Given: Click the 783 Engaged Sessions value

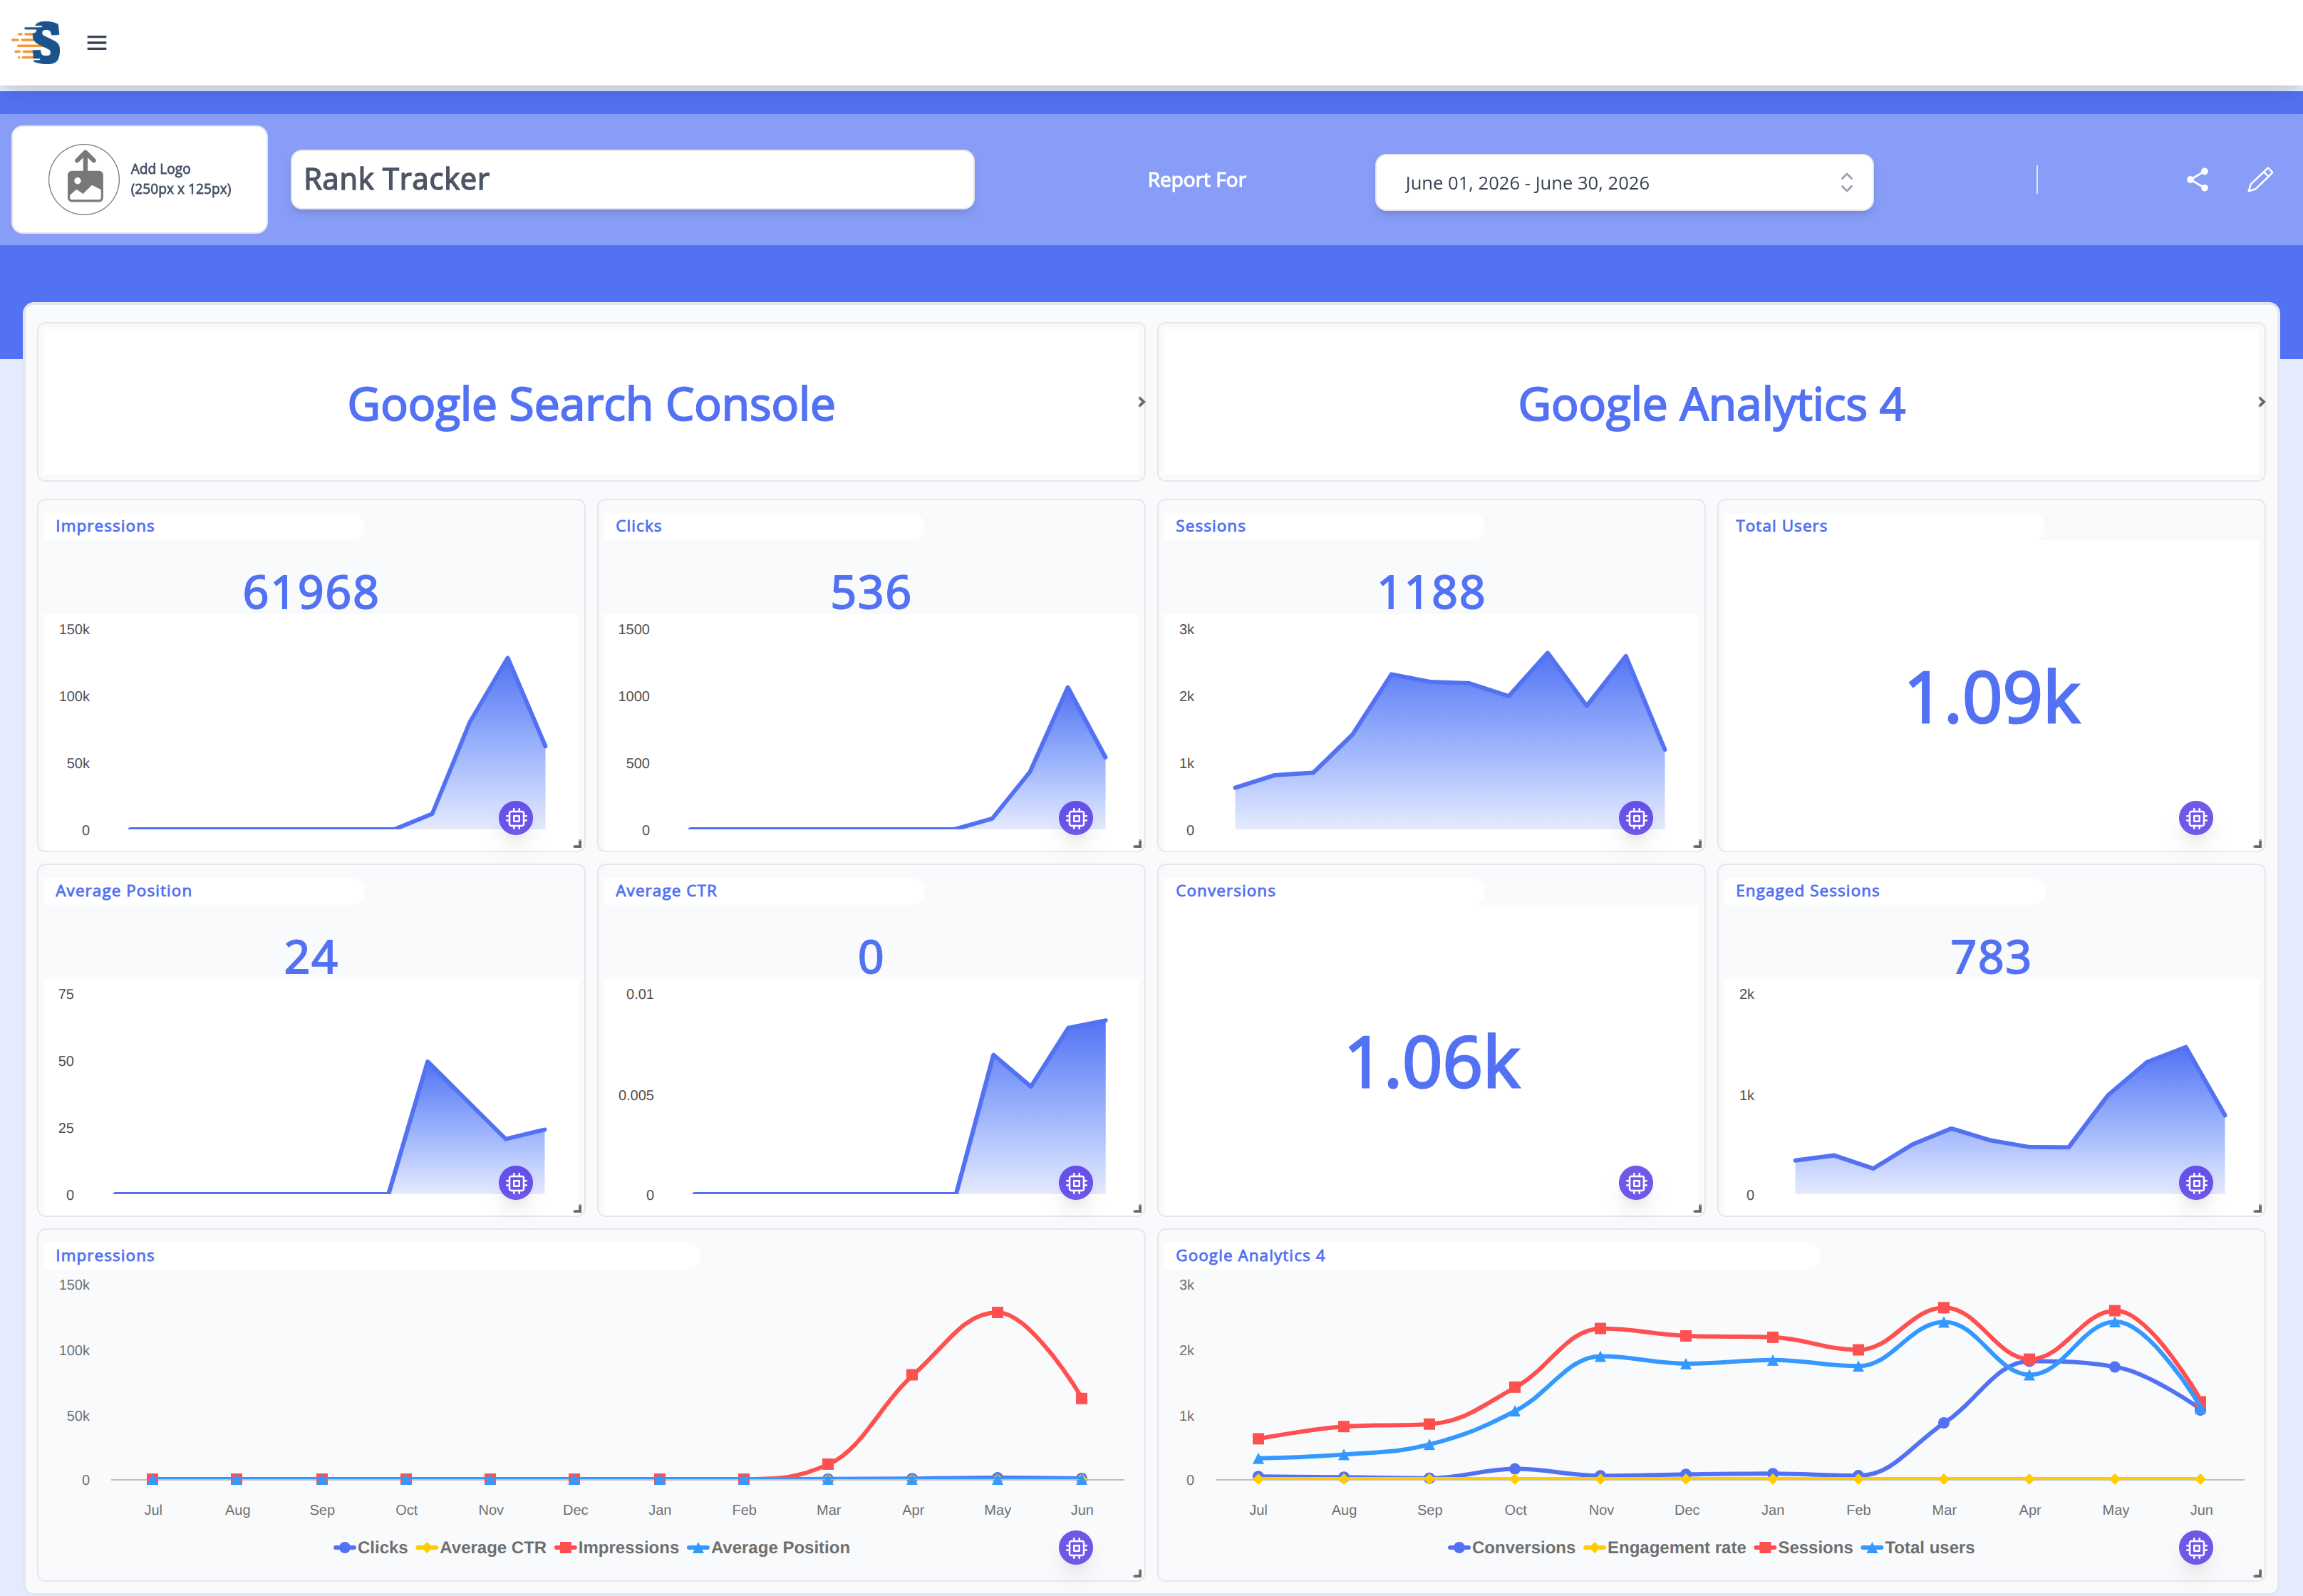Looking at the screenshot, I should pos(1990,957).
